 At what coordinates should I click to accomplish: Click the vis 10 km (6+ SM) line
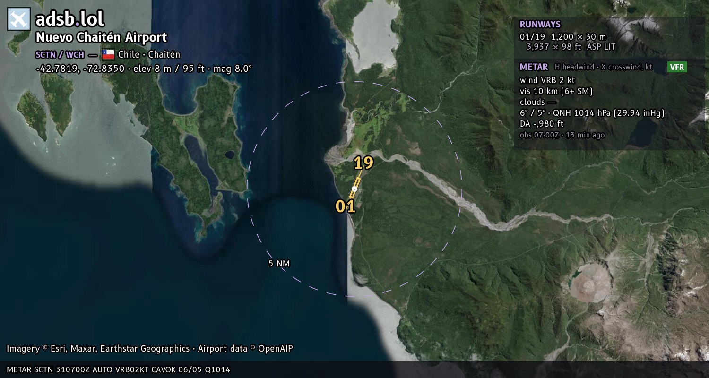pos(556,91)
